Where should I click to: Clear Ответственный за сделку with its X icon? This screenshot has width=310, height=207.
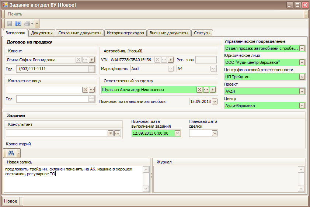click(199, 90)
